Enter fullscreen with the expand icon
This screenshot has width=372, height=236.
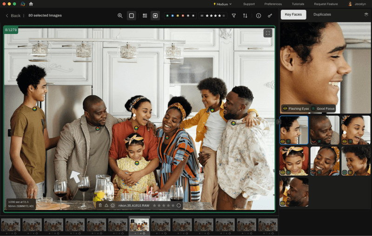tap(267, 33)
